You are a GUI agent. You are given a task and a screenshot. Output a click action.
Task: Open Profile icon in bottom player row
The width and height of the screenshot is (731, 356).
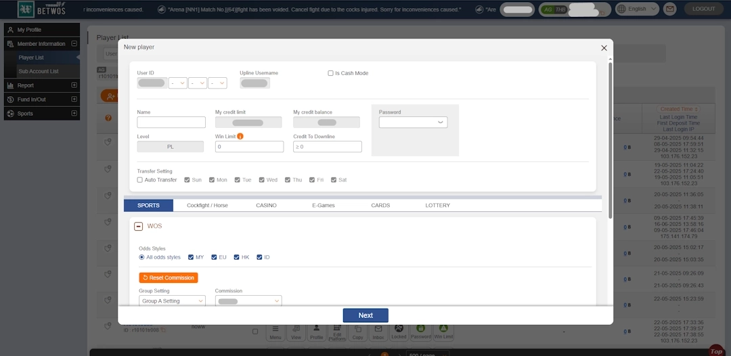tap(317, 332)
